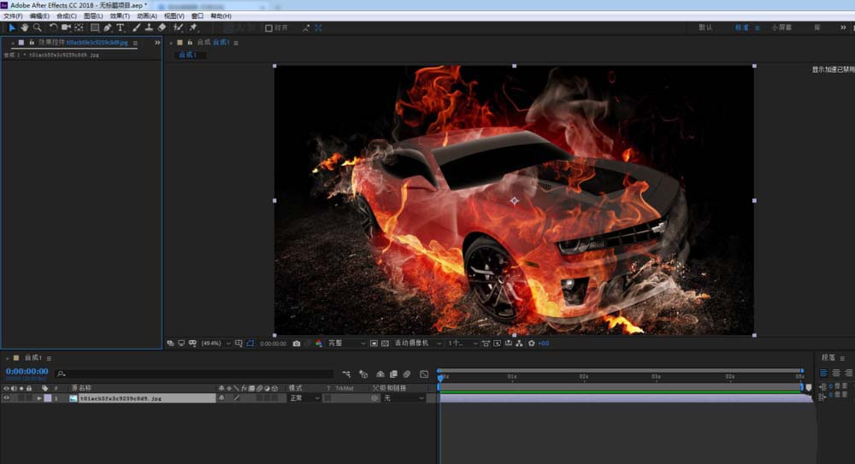The width and height of the screenshot is (855, 464).
Task: Open the 效果(T) menu
Action: tap(119, 16)
